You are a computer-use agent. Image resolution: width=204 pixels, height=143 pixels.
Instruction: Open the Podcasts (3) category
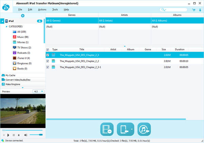click(x=23, y=53)
